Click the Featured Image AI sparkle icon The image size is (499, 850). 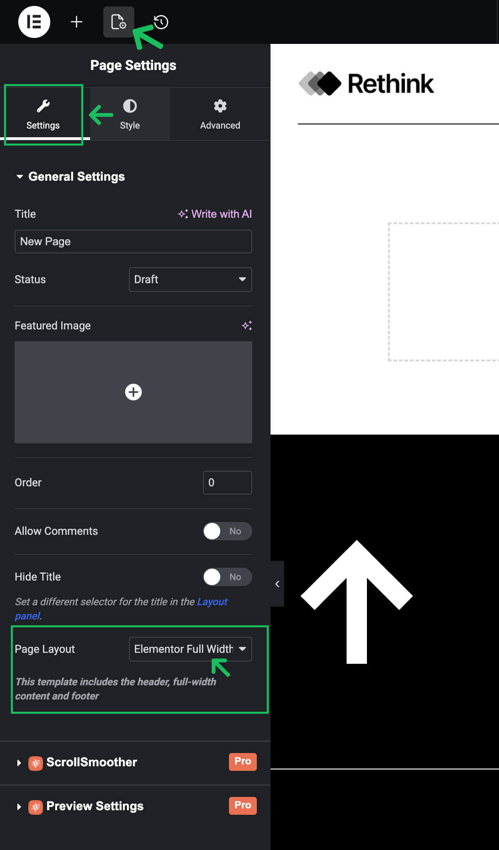(247, 325)
